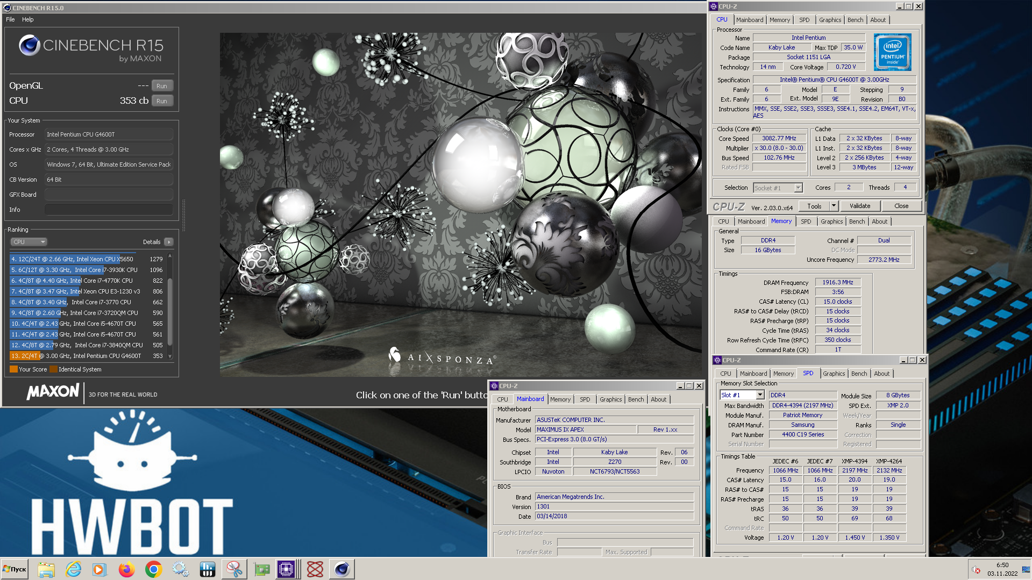Open Windows Media Player taskbar icon
The image size is (1032, 580).
click(x=99, y=569)
